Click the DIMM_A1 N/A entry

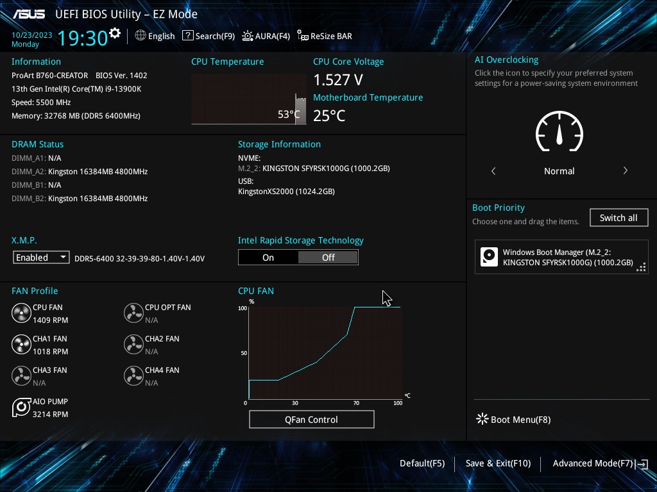[37, 158]
